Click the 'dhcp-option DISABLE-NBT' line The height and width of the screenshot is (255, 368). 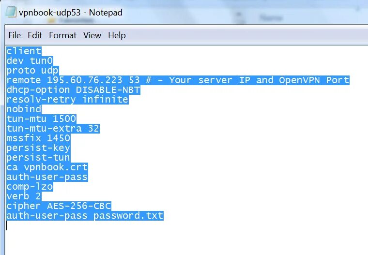pos(74,90)
